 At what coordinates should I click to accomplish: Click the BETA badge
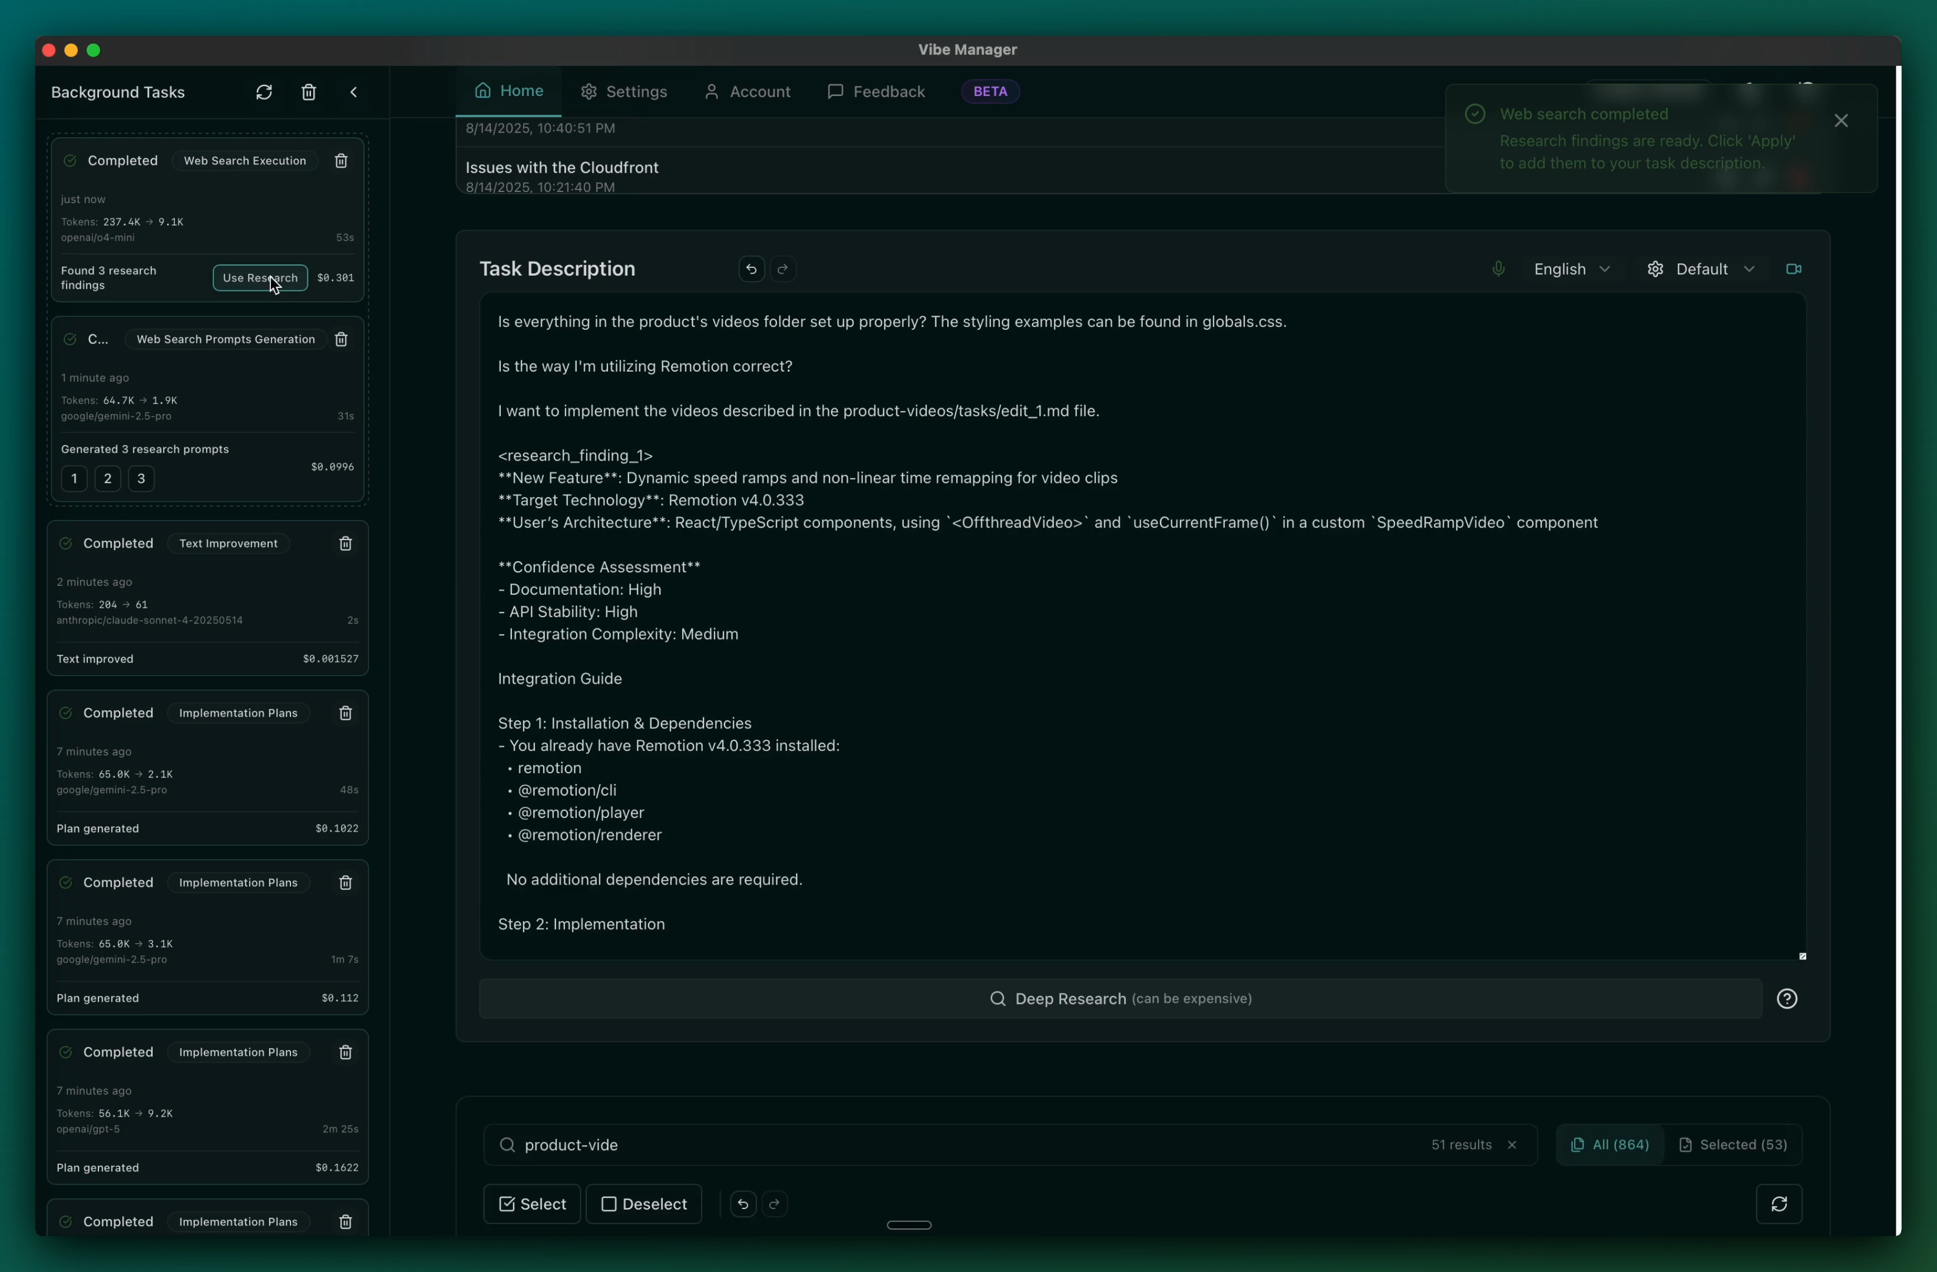tap(990, 91)
